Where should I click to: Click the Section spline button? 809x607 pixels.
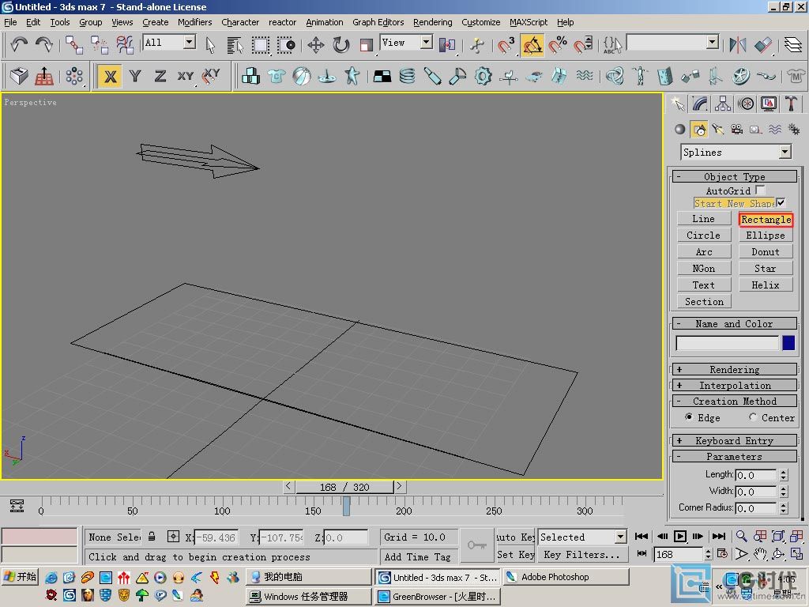[x=704, y=301]
